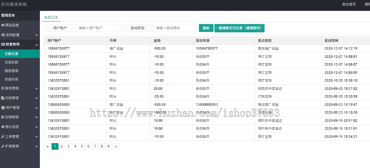
Task: Expand the 系统配置 menu arrow
Action: (x=37, y=35)
